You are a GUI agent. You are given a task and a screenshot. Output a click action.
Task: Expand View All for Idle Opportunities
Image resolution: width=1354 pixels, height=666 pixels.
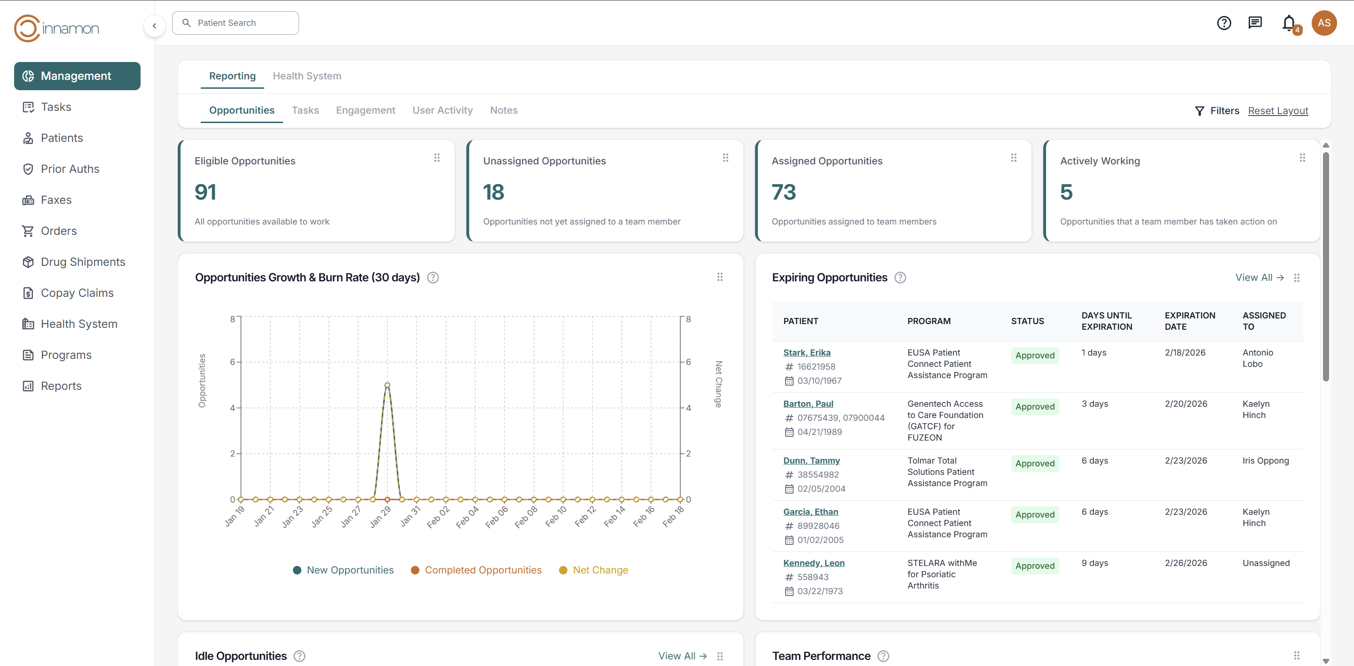[682, 656]
